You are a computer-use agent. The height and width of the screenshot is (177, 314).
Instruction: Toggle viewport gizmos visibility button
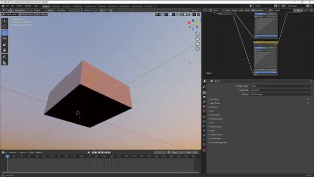[163, 14]
